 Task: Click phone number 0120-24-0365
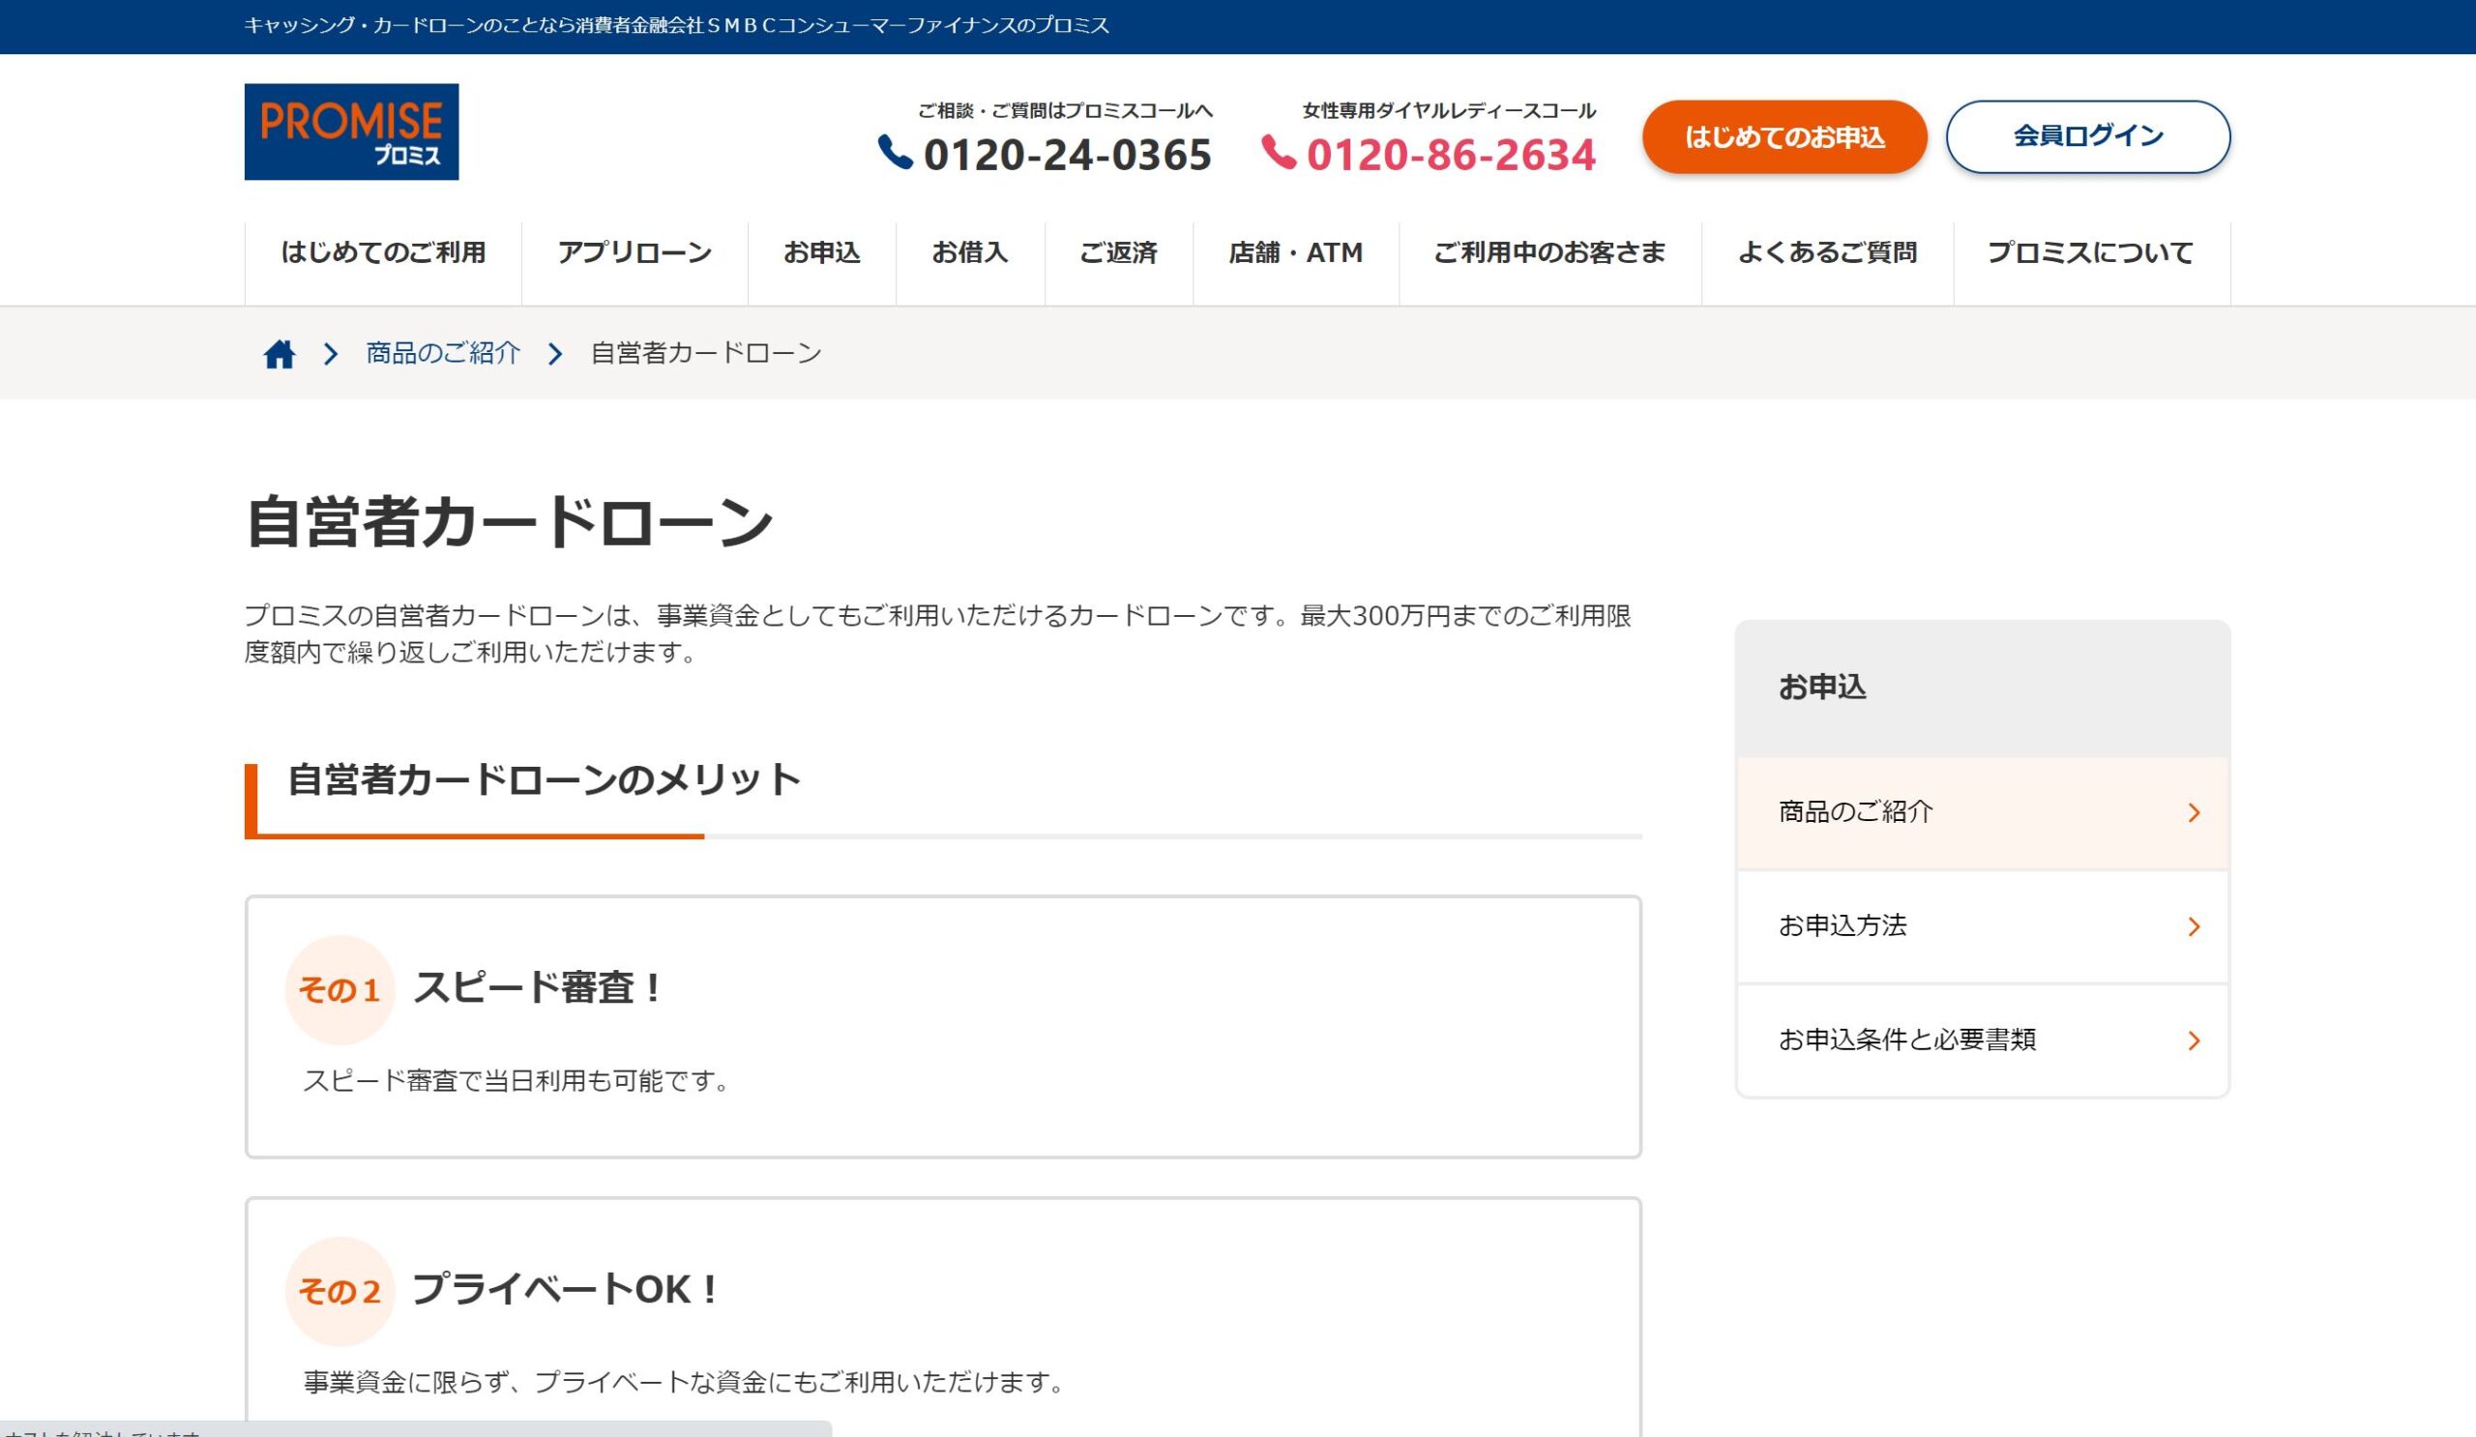(x=1067, y=154)
